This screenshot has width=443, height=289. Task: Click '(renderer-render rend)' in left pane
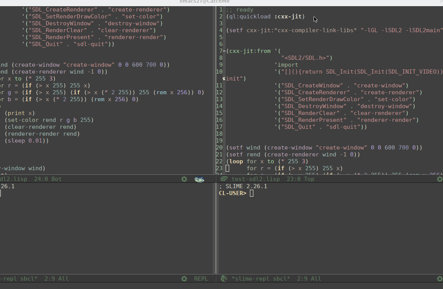point(42,134)
